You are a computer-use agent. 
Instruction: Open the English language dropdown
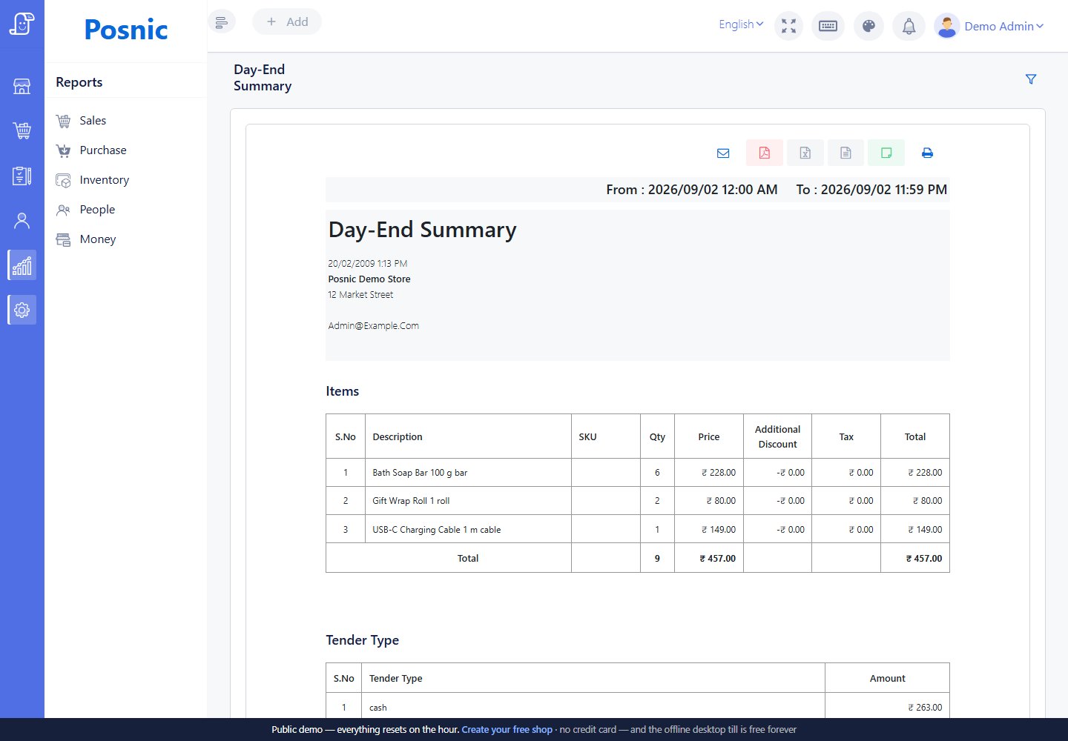click(741, 24)
